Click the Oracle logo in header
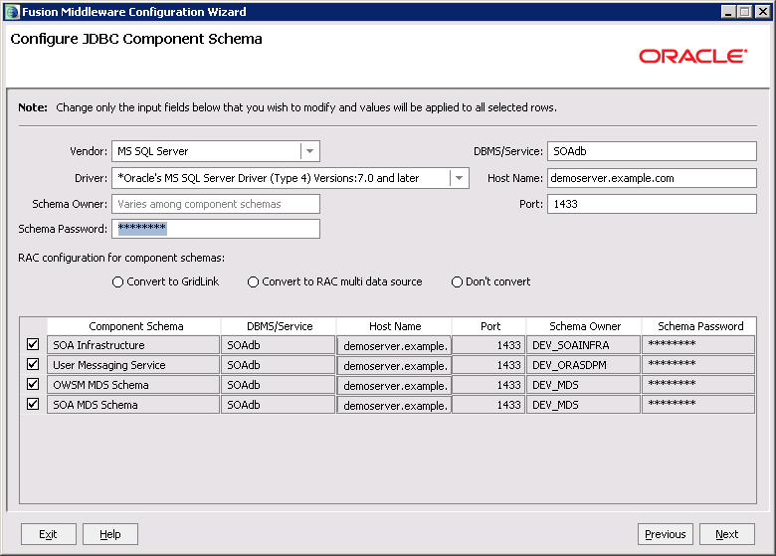The width and height of the screenshot is (776, 556). [x=692, y=57]
